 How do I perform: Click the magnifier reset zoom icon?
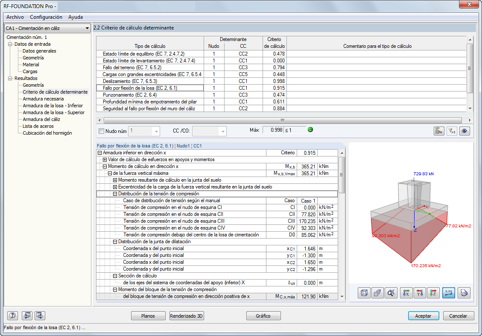391,293
